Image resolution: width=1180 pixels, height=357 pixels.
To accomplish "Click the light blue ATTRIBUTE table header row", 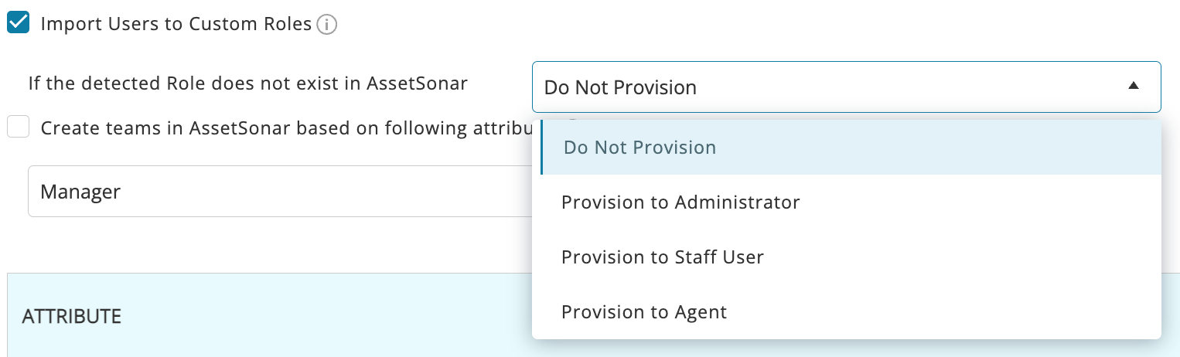I will pyautogui.click(x=271, y=316).
